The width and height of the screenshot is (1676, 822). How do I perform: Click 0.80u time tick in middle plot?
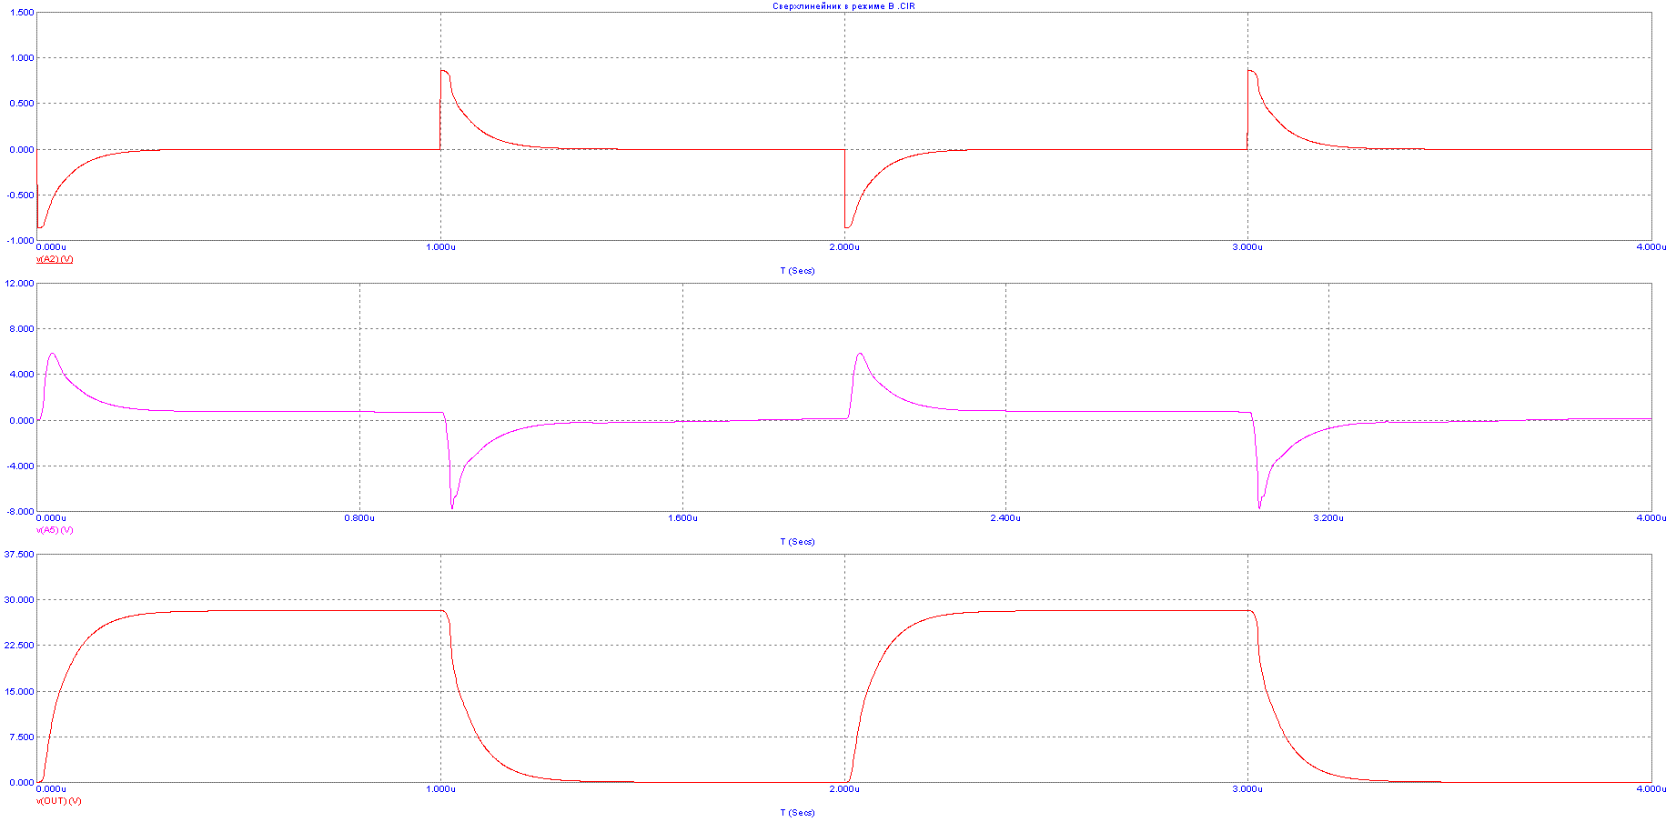coord(359,518)
